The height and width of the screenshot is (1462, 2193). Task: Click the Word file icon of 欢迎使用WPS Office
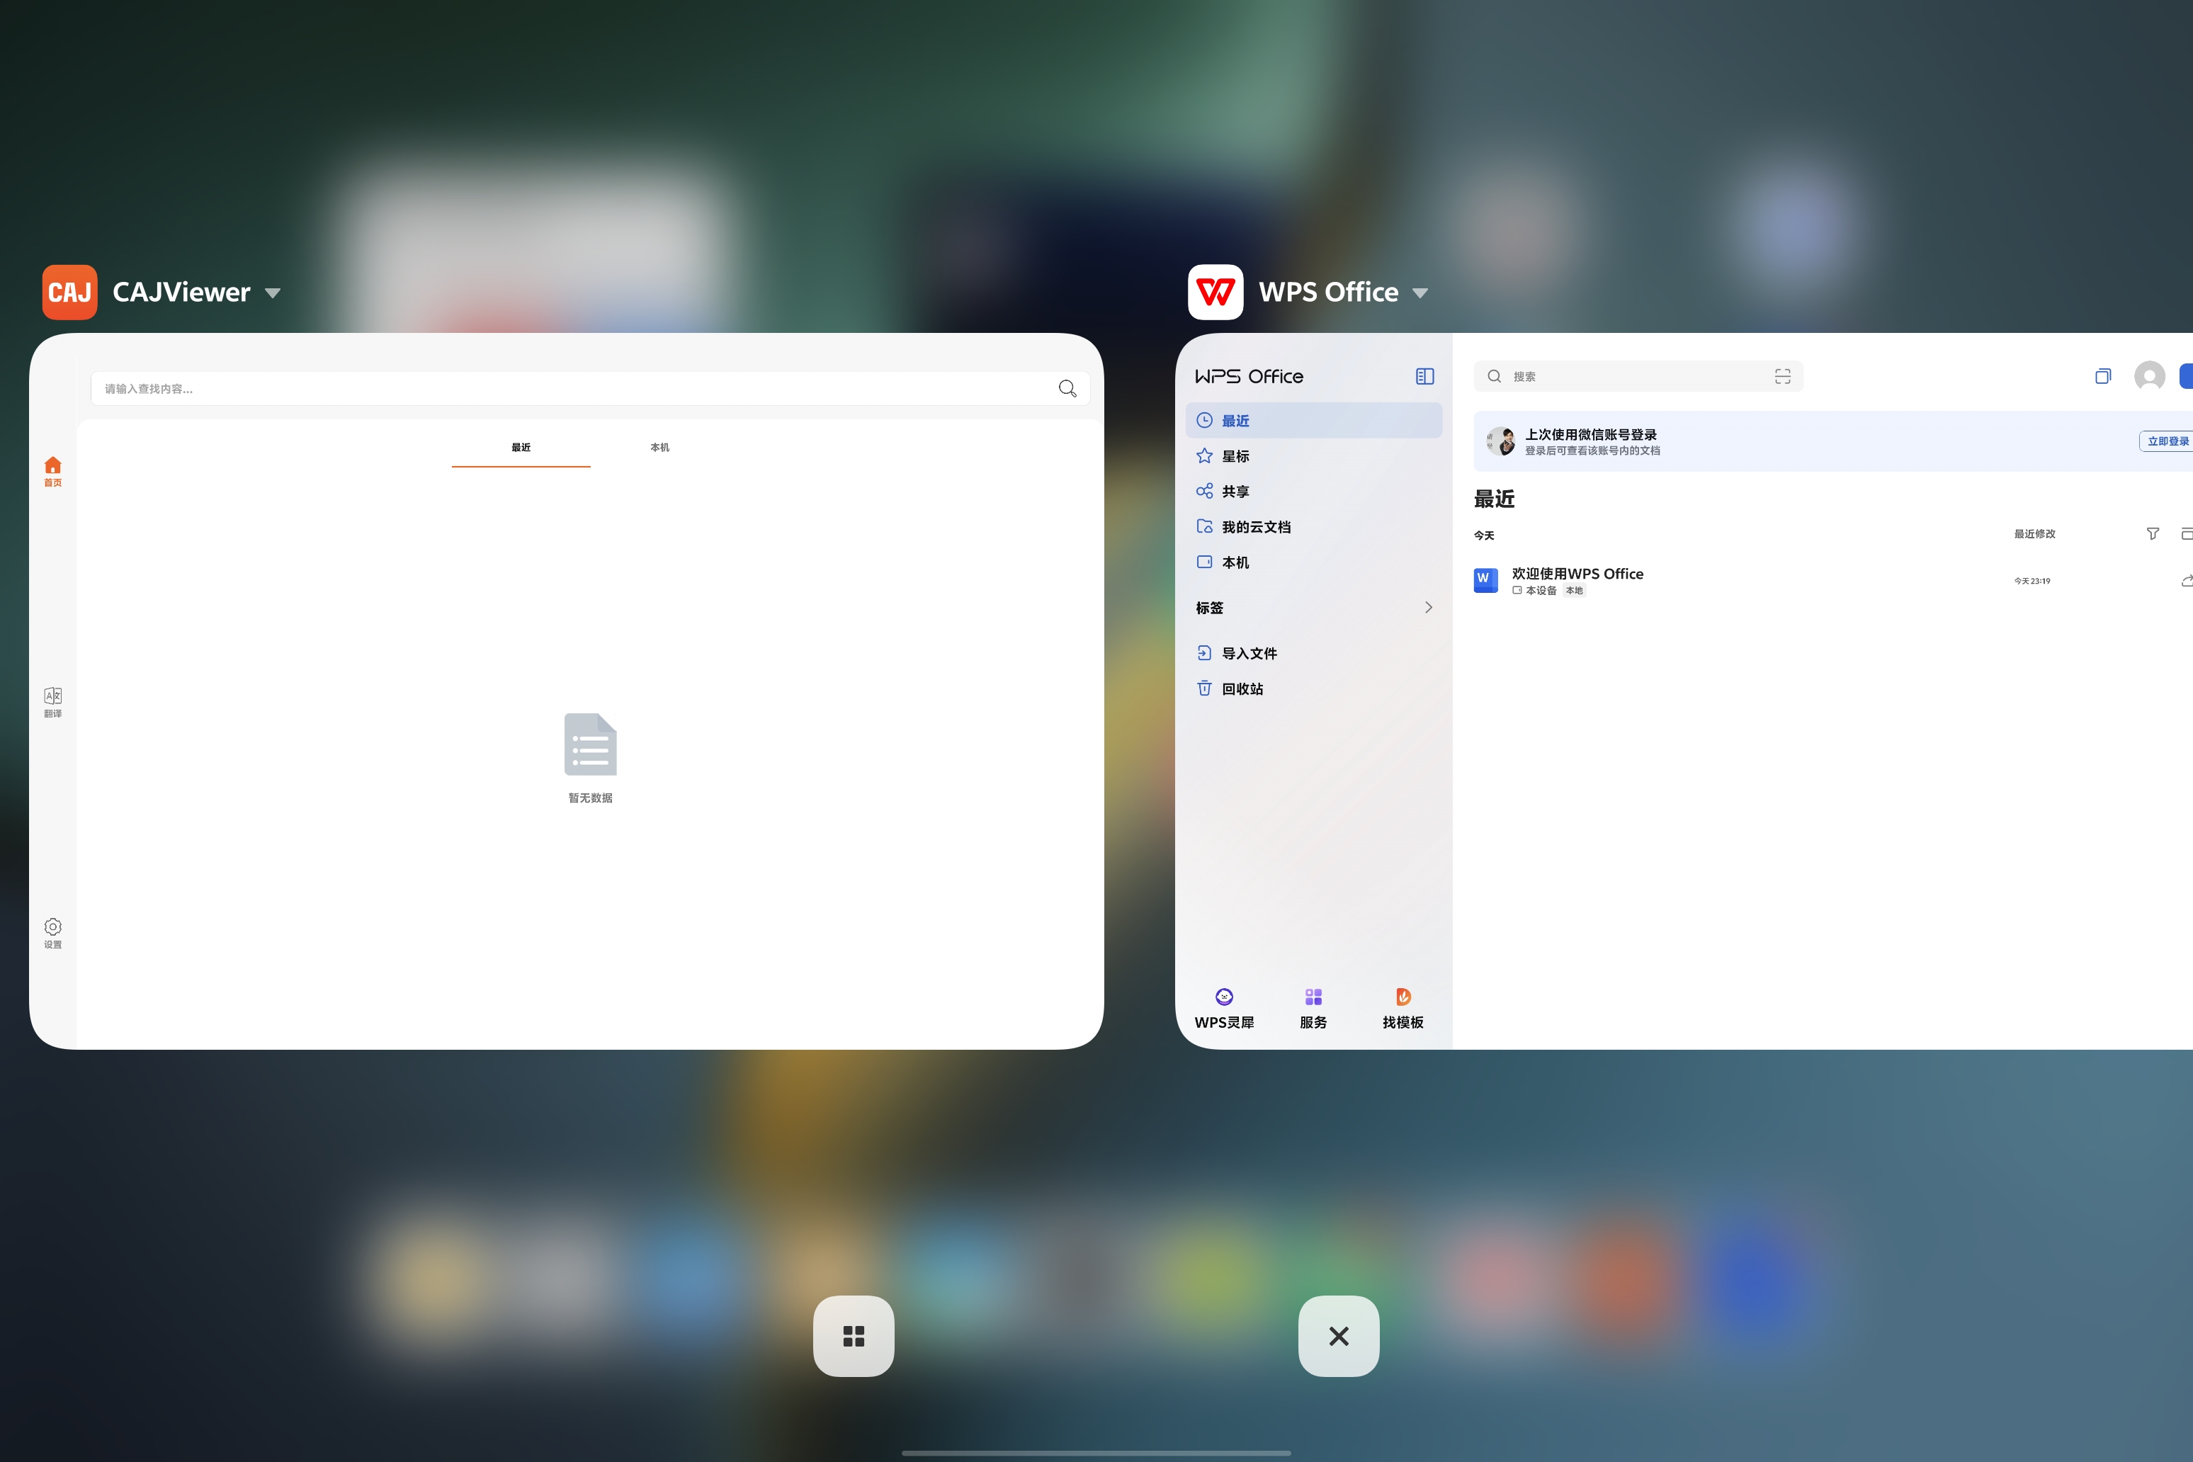1486,581
